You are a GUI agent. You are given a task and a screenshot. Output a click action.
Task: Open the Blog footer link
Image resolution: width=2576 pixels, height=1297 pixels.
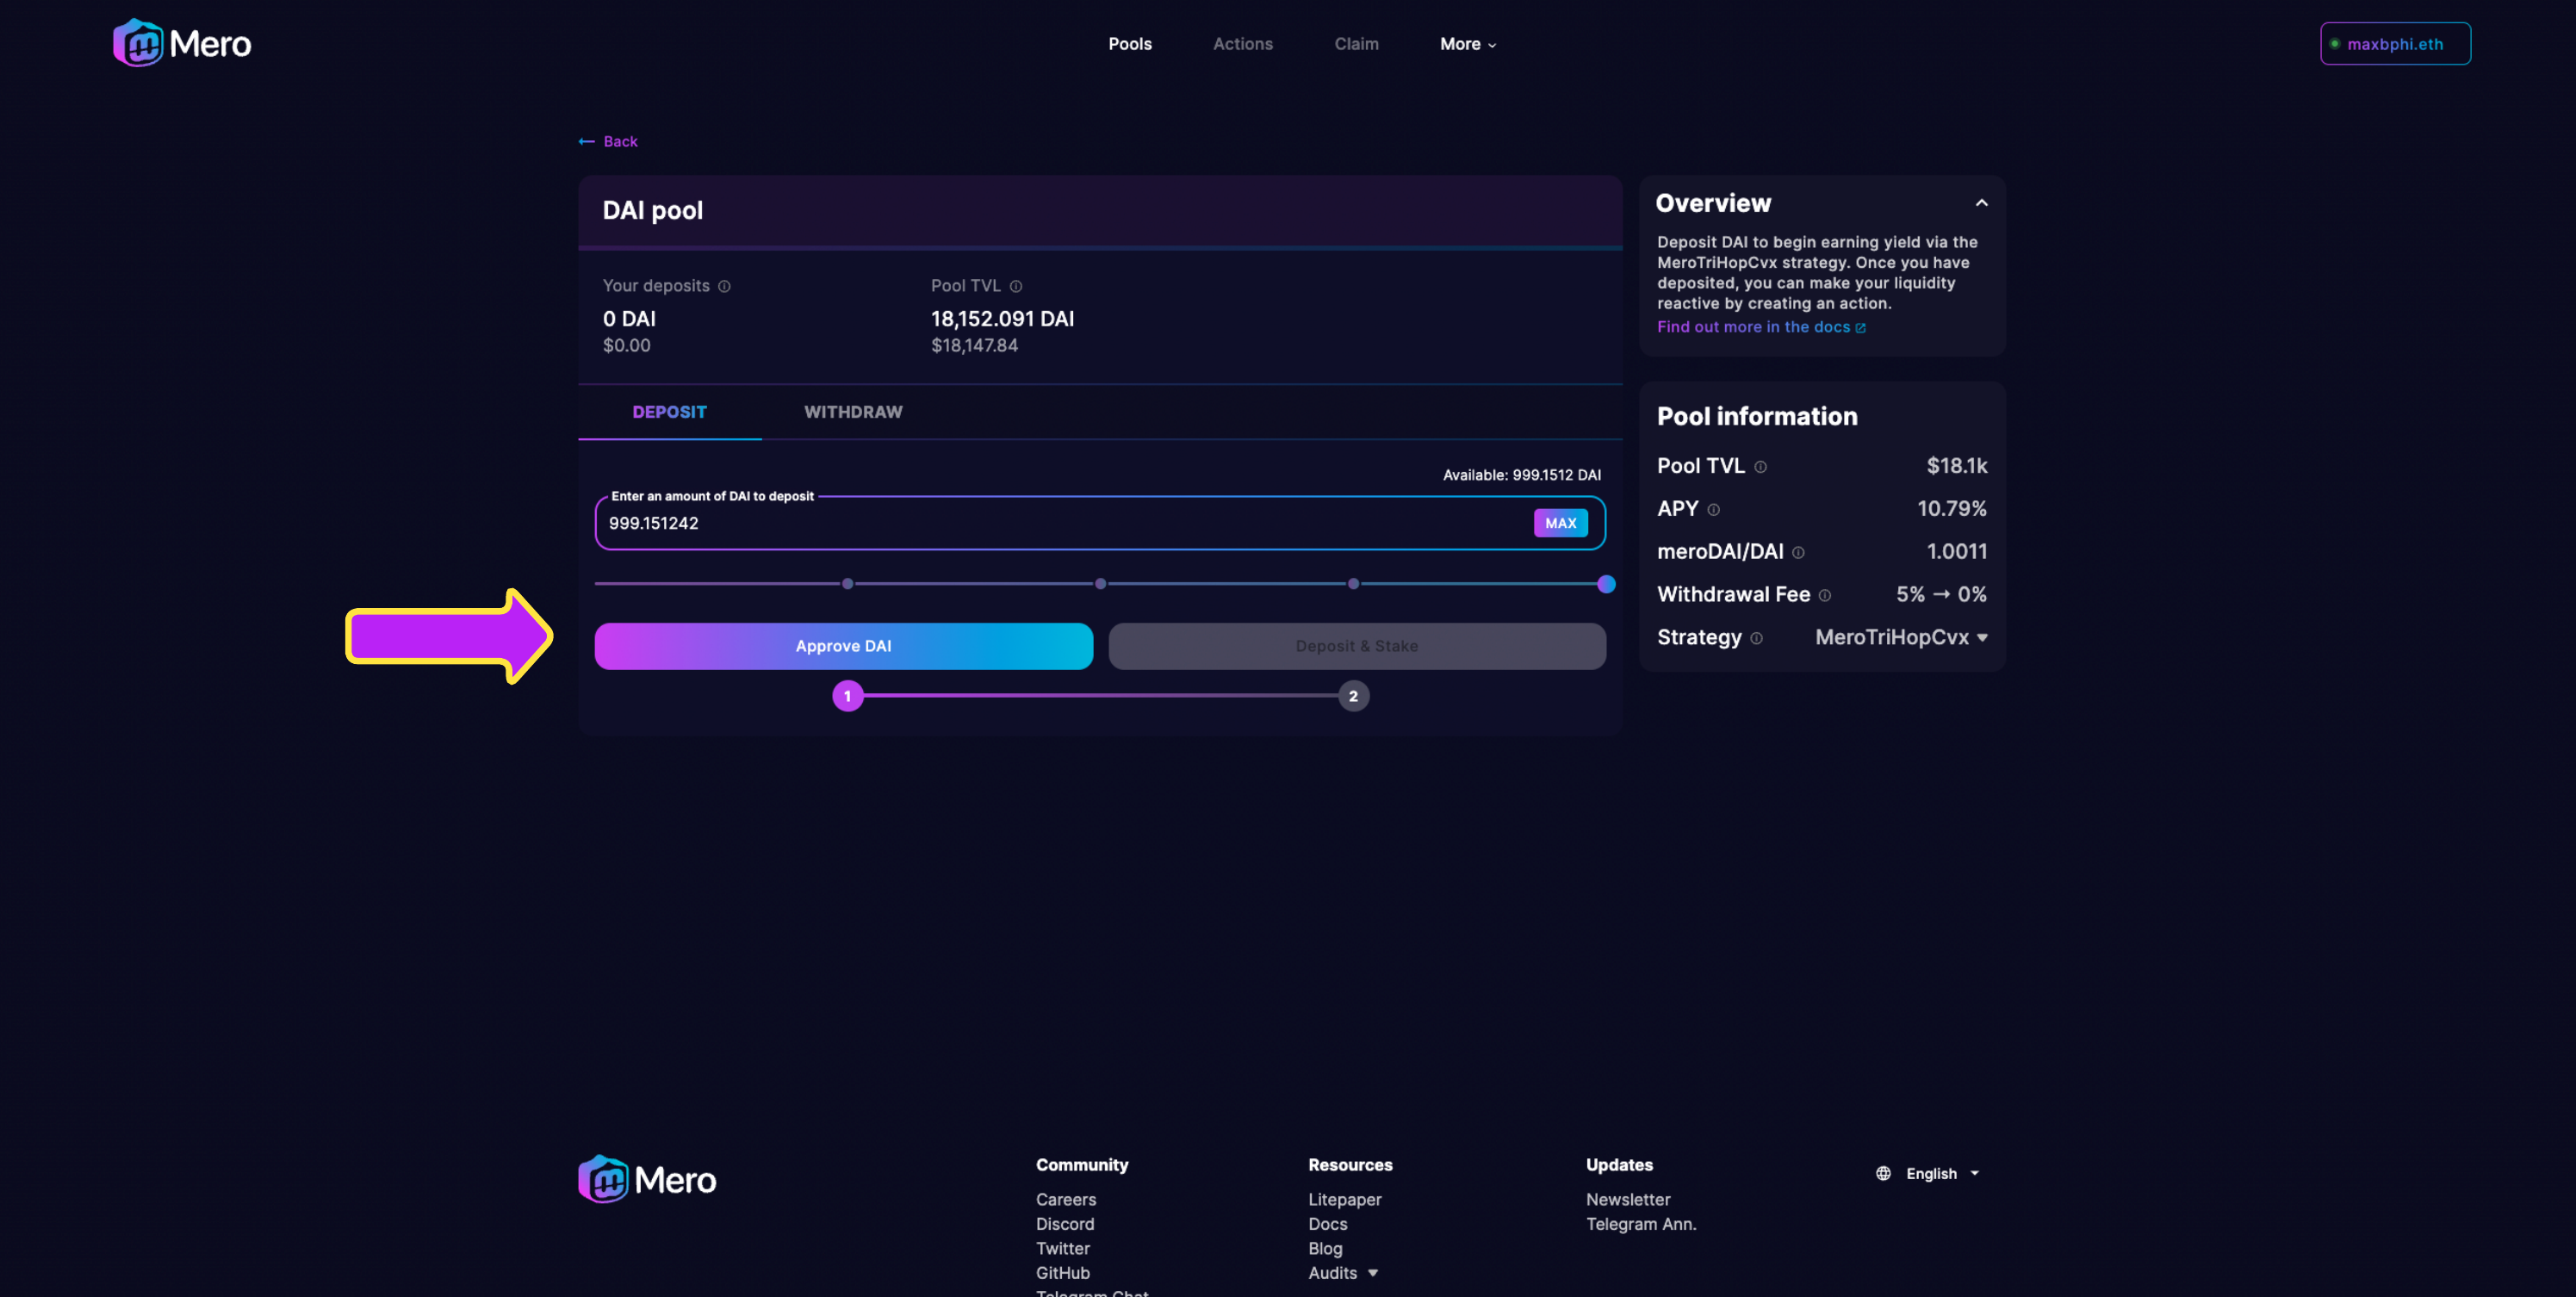tap(1325, 1248)
